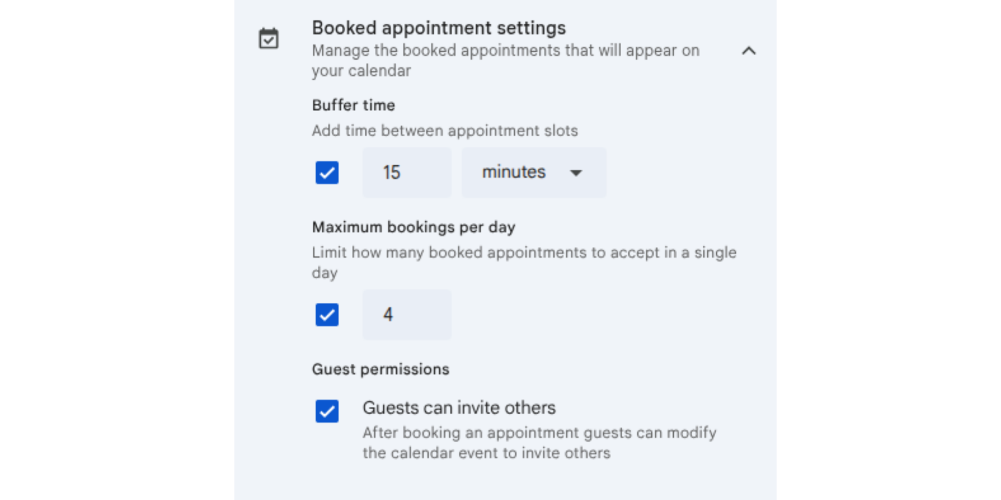The image size is (1001, 500).
Task: Click the Maximum bookings per day heading
Action: point(413,226)
